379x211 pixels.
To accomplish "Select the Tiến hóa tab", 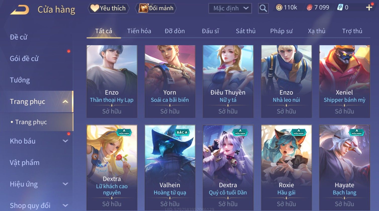I will point(139,31).
